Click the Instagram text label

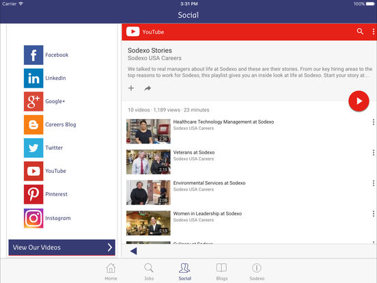pyautogui.click(x=58, y=218)
